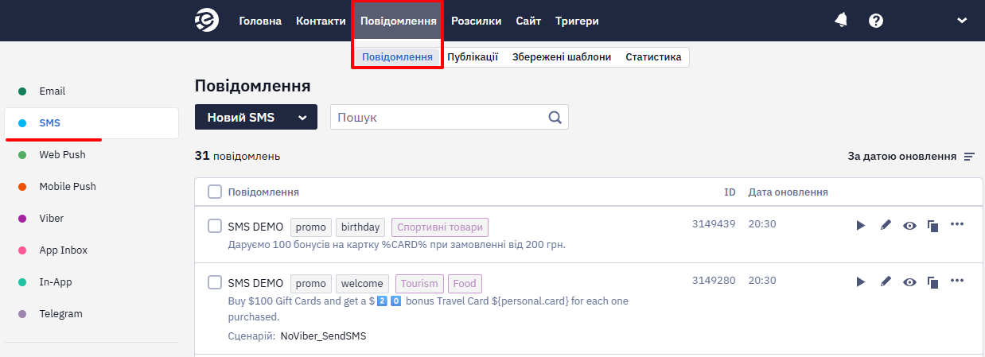Select all messages header checkbox
The height and width of the screenshot is (357, 985).
[215, 192]
